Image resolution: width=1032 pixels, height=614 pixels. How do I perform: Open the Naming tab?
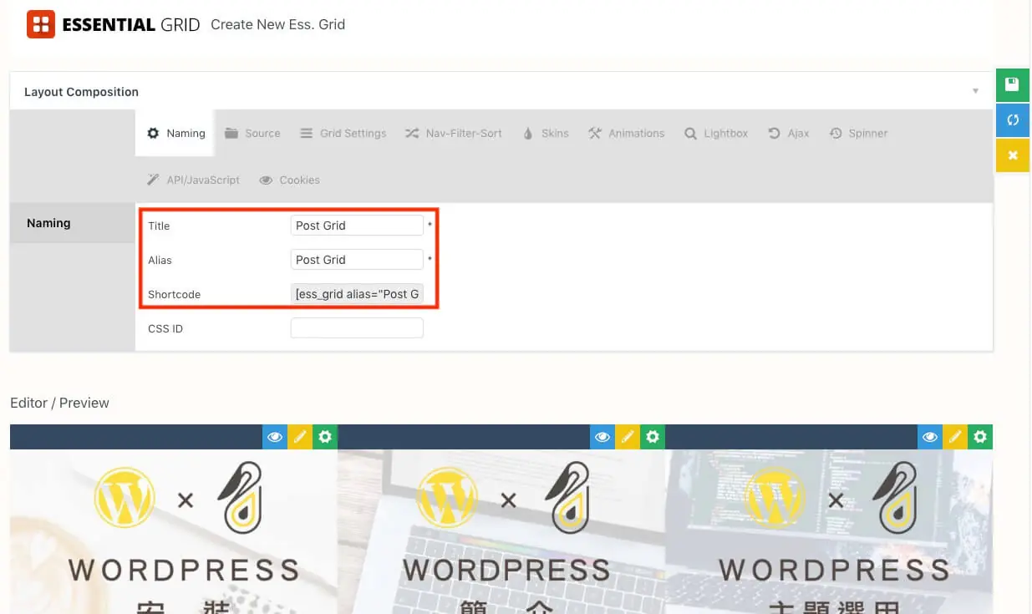(175, 133)
